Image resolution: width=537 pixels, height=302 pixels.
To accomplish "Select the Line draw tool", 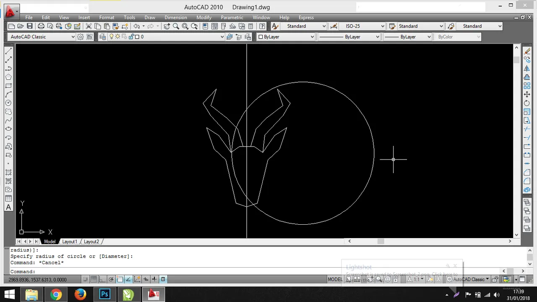I will [8, 51].
